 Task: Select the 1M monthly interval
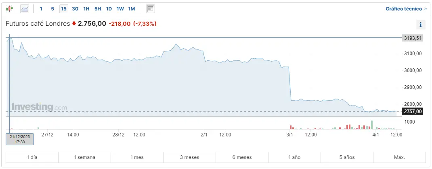click(132, 8)
